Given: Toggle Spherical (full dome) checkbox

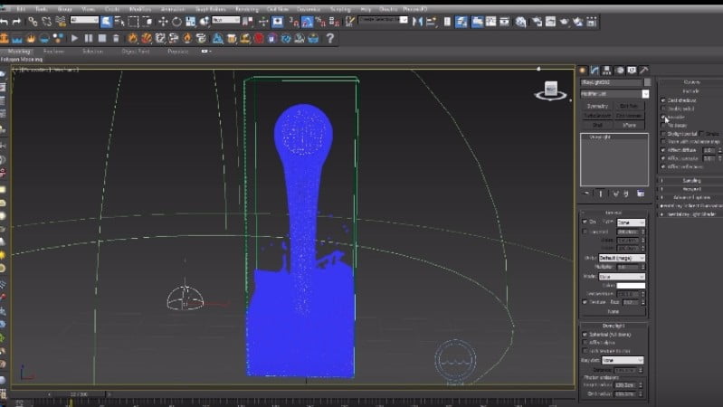Looking at the screenshot, I should pos(585,334).
